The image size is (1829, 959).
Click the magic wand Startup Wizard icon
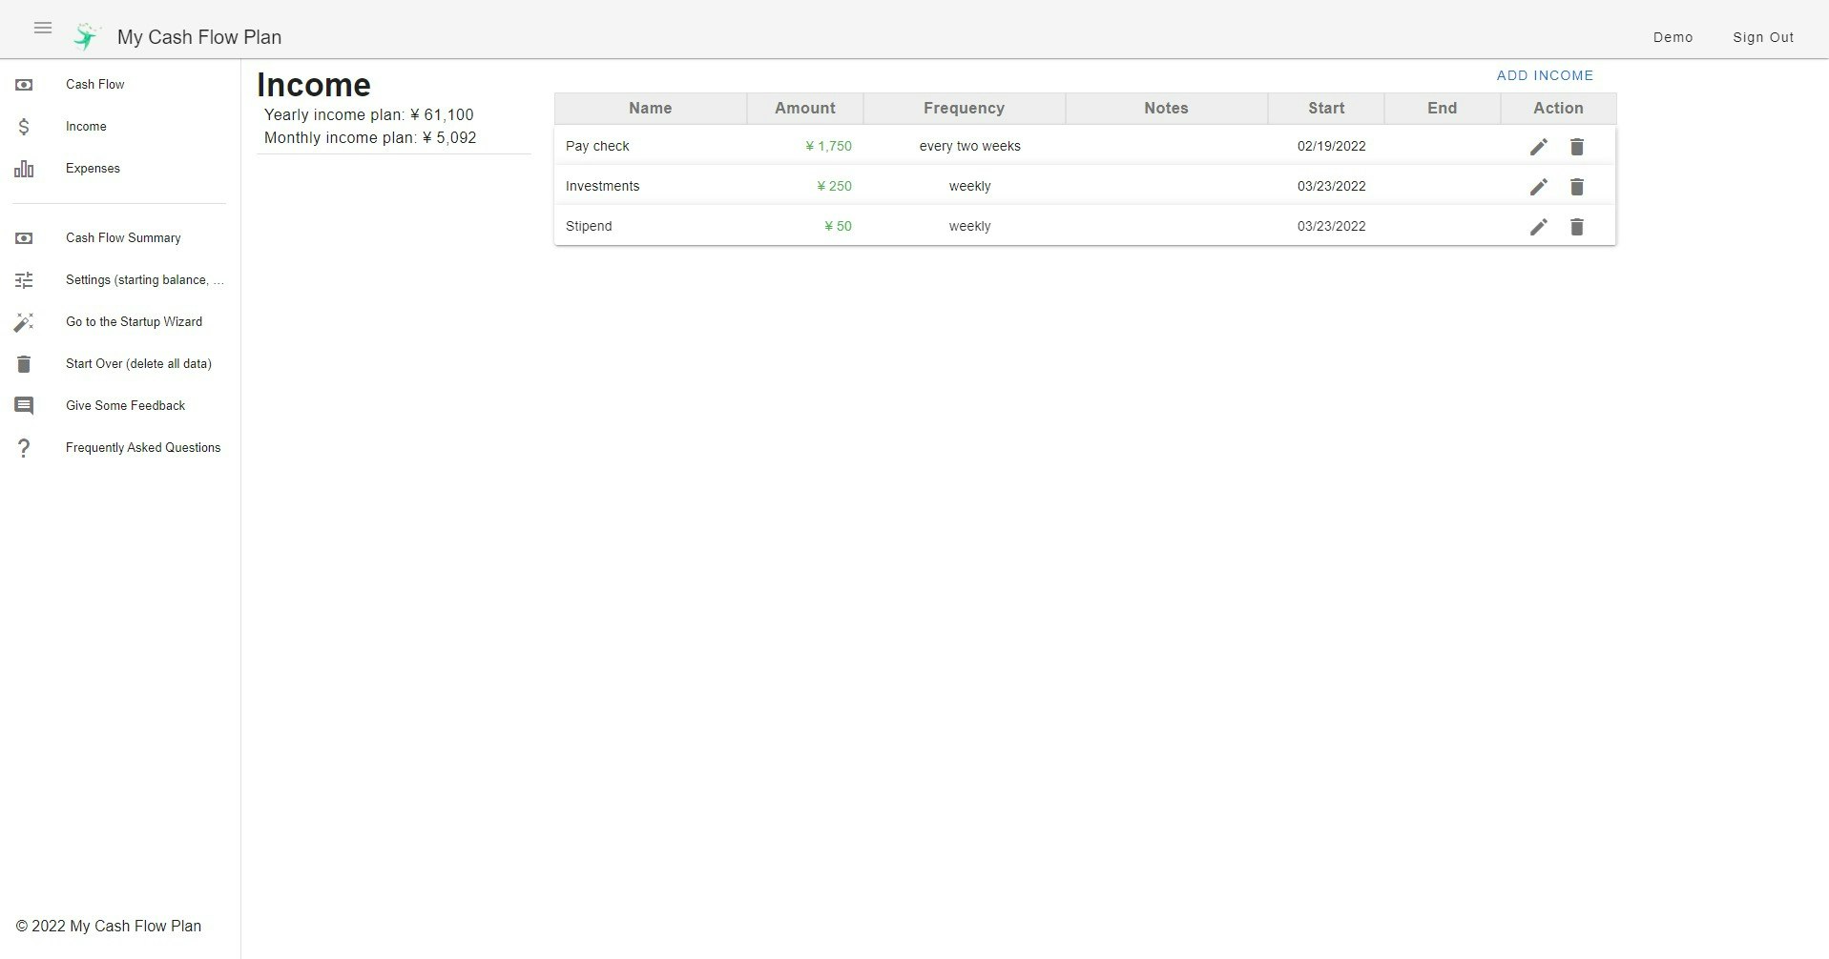[24, 321]
